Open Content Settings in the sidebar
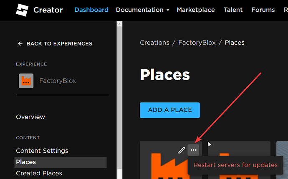 tap(42, 151)
